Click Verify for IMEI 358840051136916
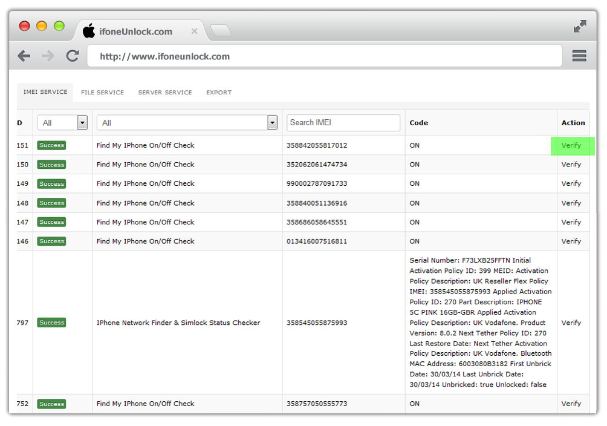The image size is (607, 426). tap(571, 203)
